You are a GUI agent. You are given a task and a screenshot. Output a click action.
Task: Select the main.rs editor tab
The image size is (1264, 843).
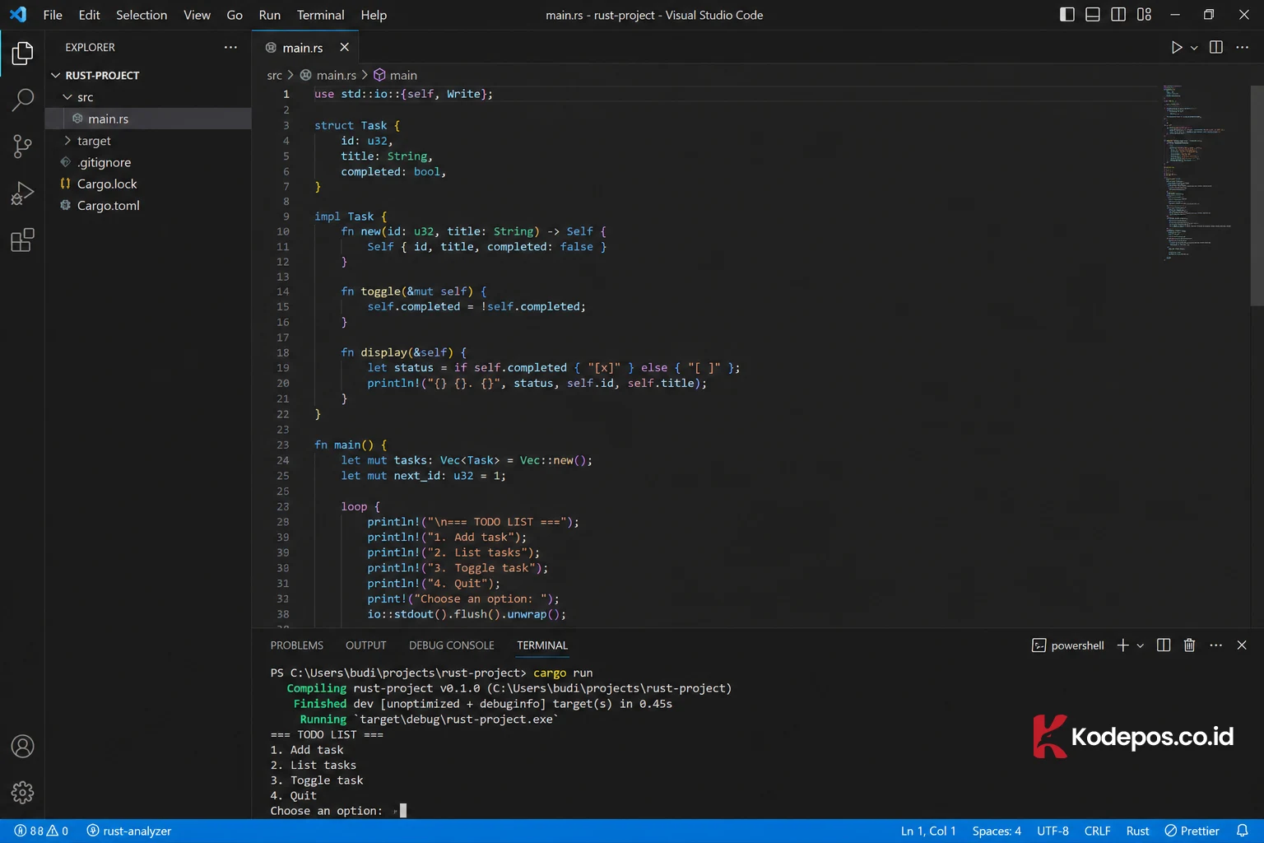click(x=303, y=48)
